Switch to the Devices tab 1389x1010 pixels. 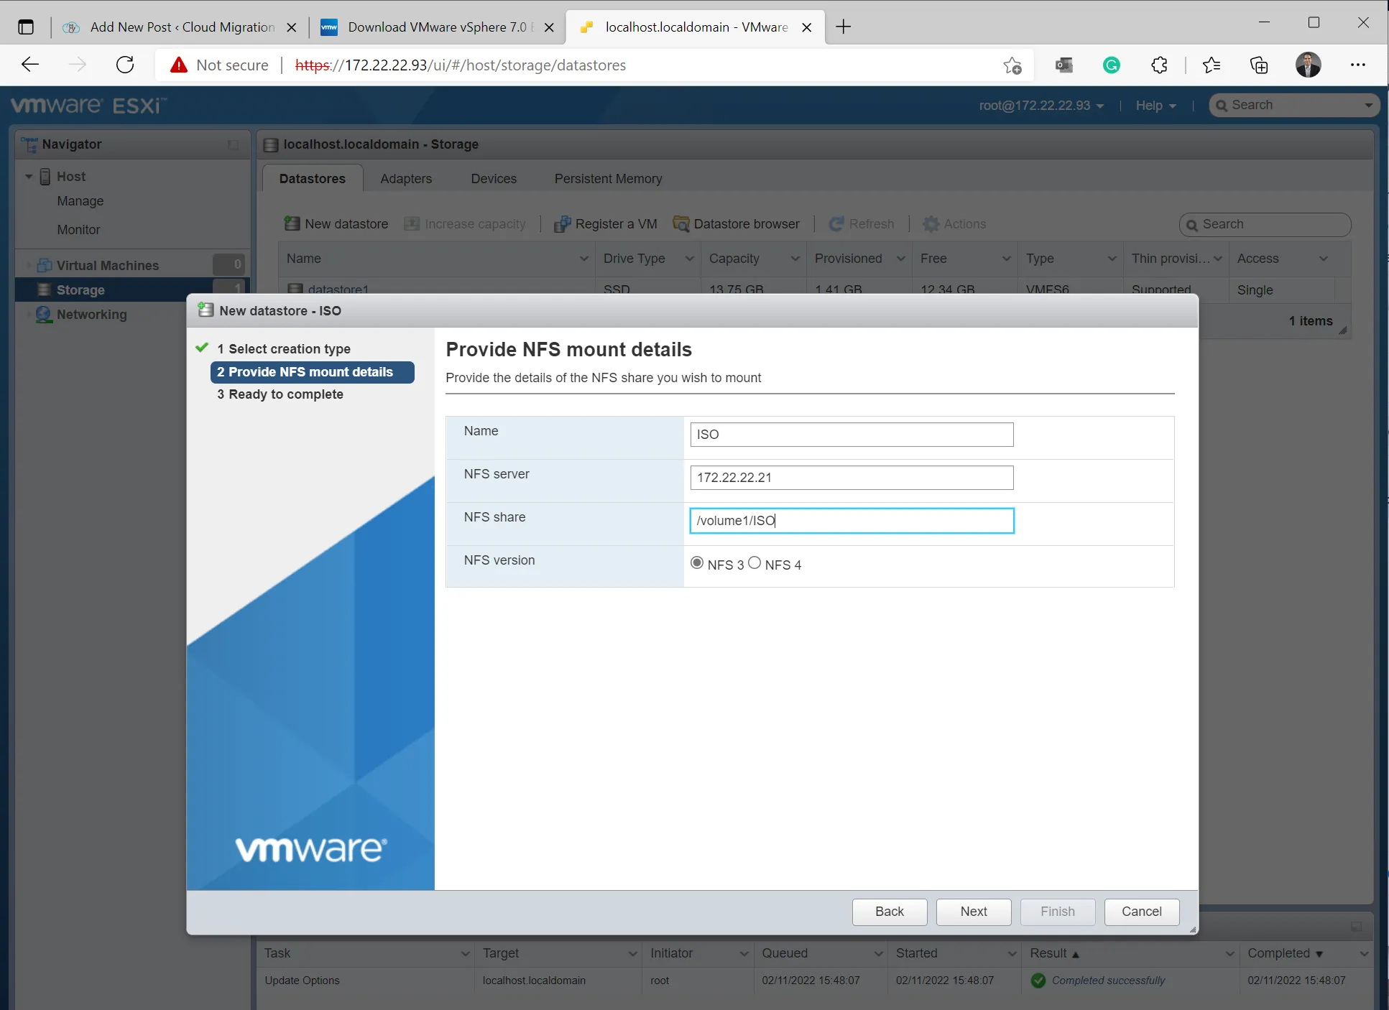coord(494,179)
